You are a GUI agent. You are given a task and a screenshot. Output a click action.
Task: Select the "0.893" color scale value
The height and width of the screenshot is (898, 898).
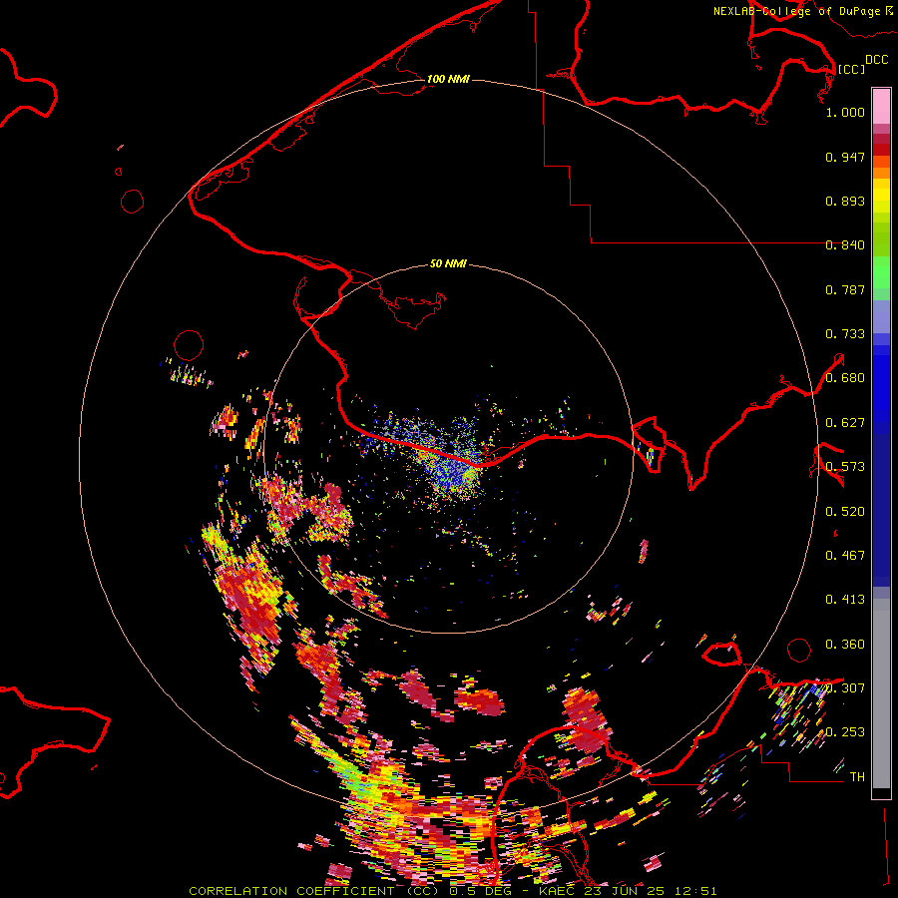(845, 201)
